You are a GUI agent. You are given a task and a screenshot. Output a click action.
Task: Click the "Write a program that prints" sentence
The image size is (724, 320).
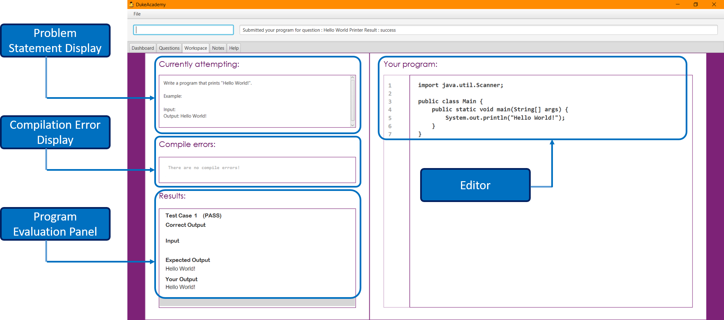(207, 83)
